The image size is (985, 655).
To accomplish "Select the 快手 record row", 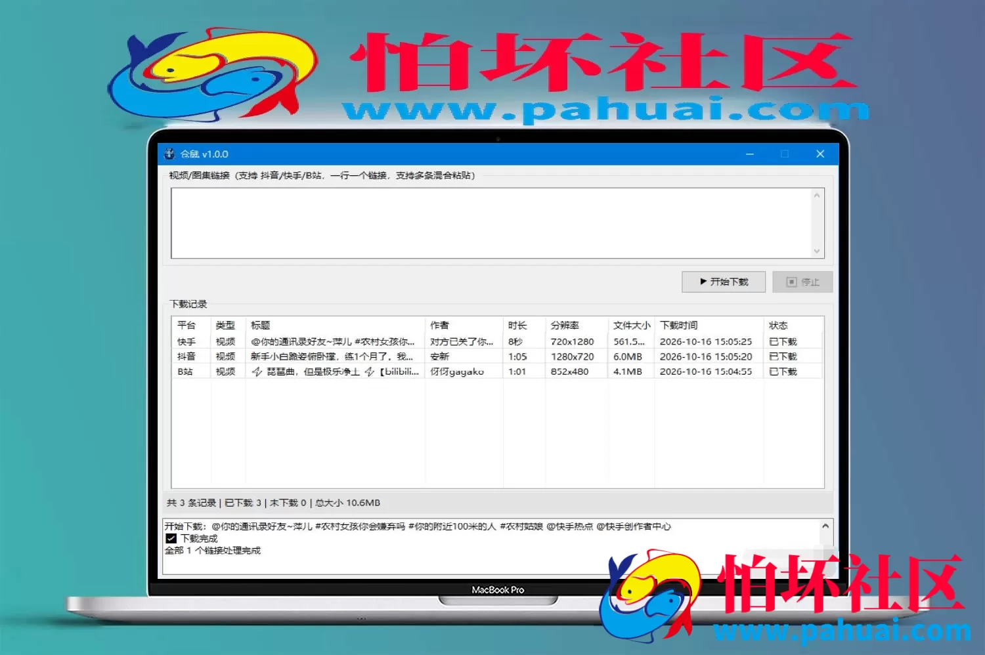I will (498, 341).
